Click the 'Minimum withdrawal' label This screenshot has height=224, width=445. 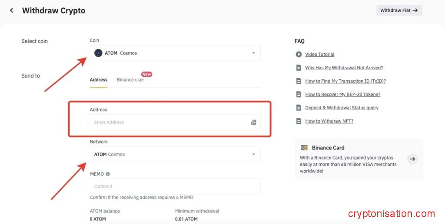(x=197, y=211)
